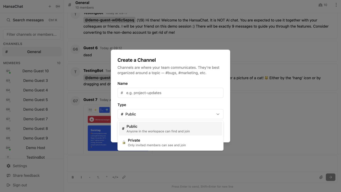Image resolution: width=341 pixels, height=192 pixels.
Task: Click the G7 avatar of Guest 7 message
Action: [x=75, y=101]
